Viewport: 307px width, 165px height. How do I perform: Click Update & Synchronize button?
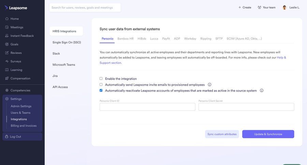(x=268, y=134)
